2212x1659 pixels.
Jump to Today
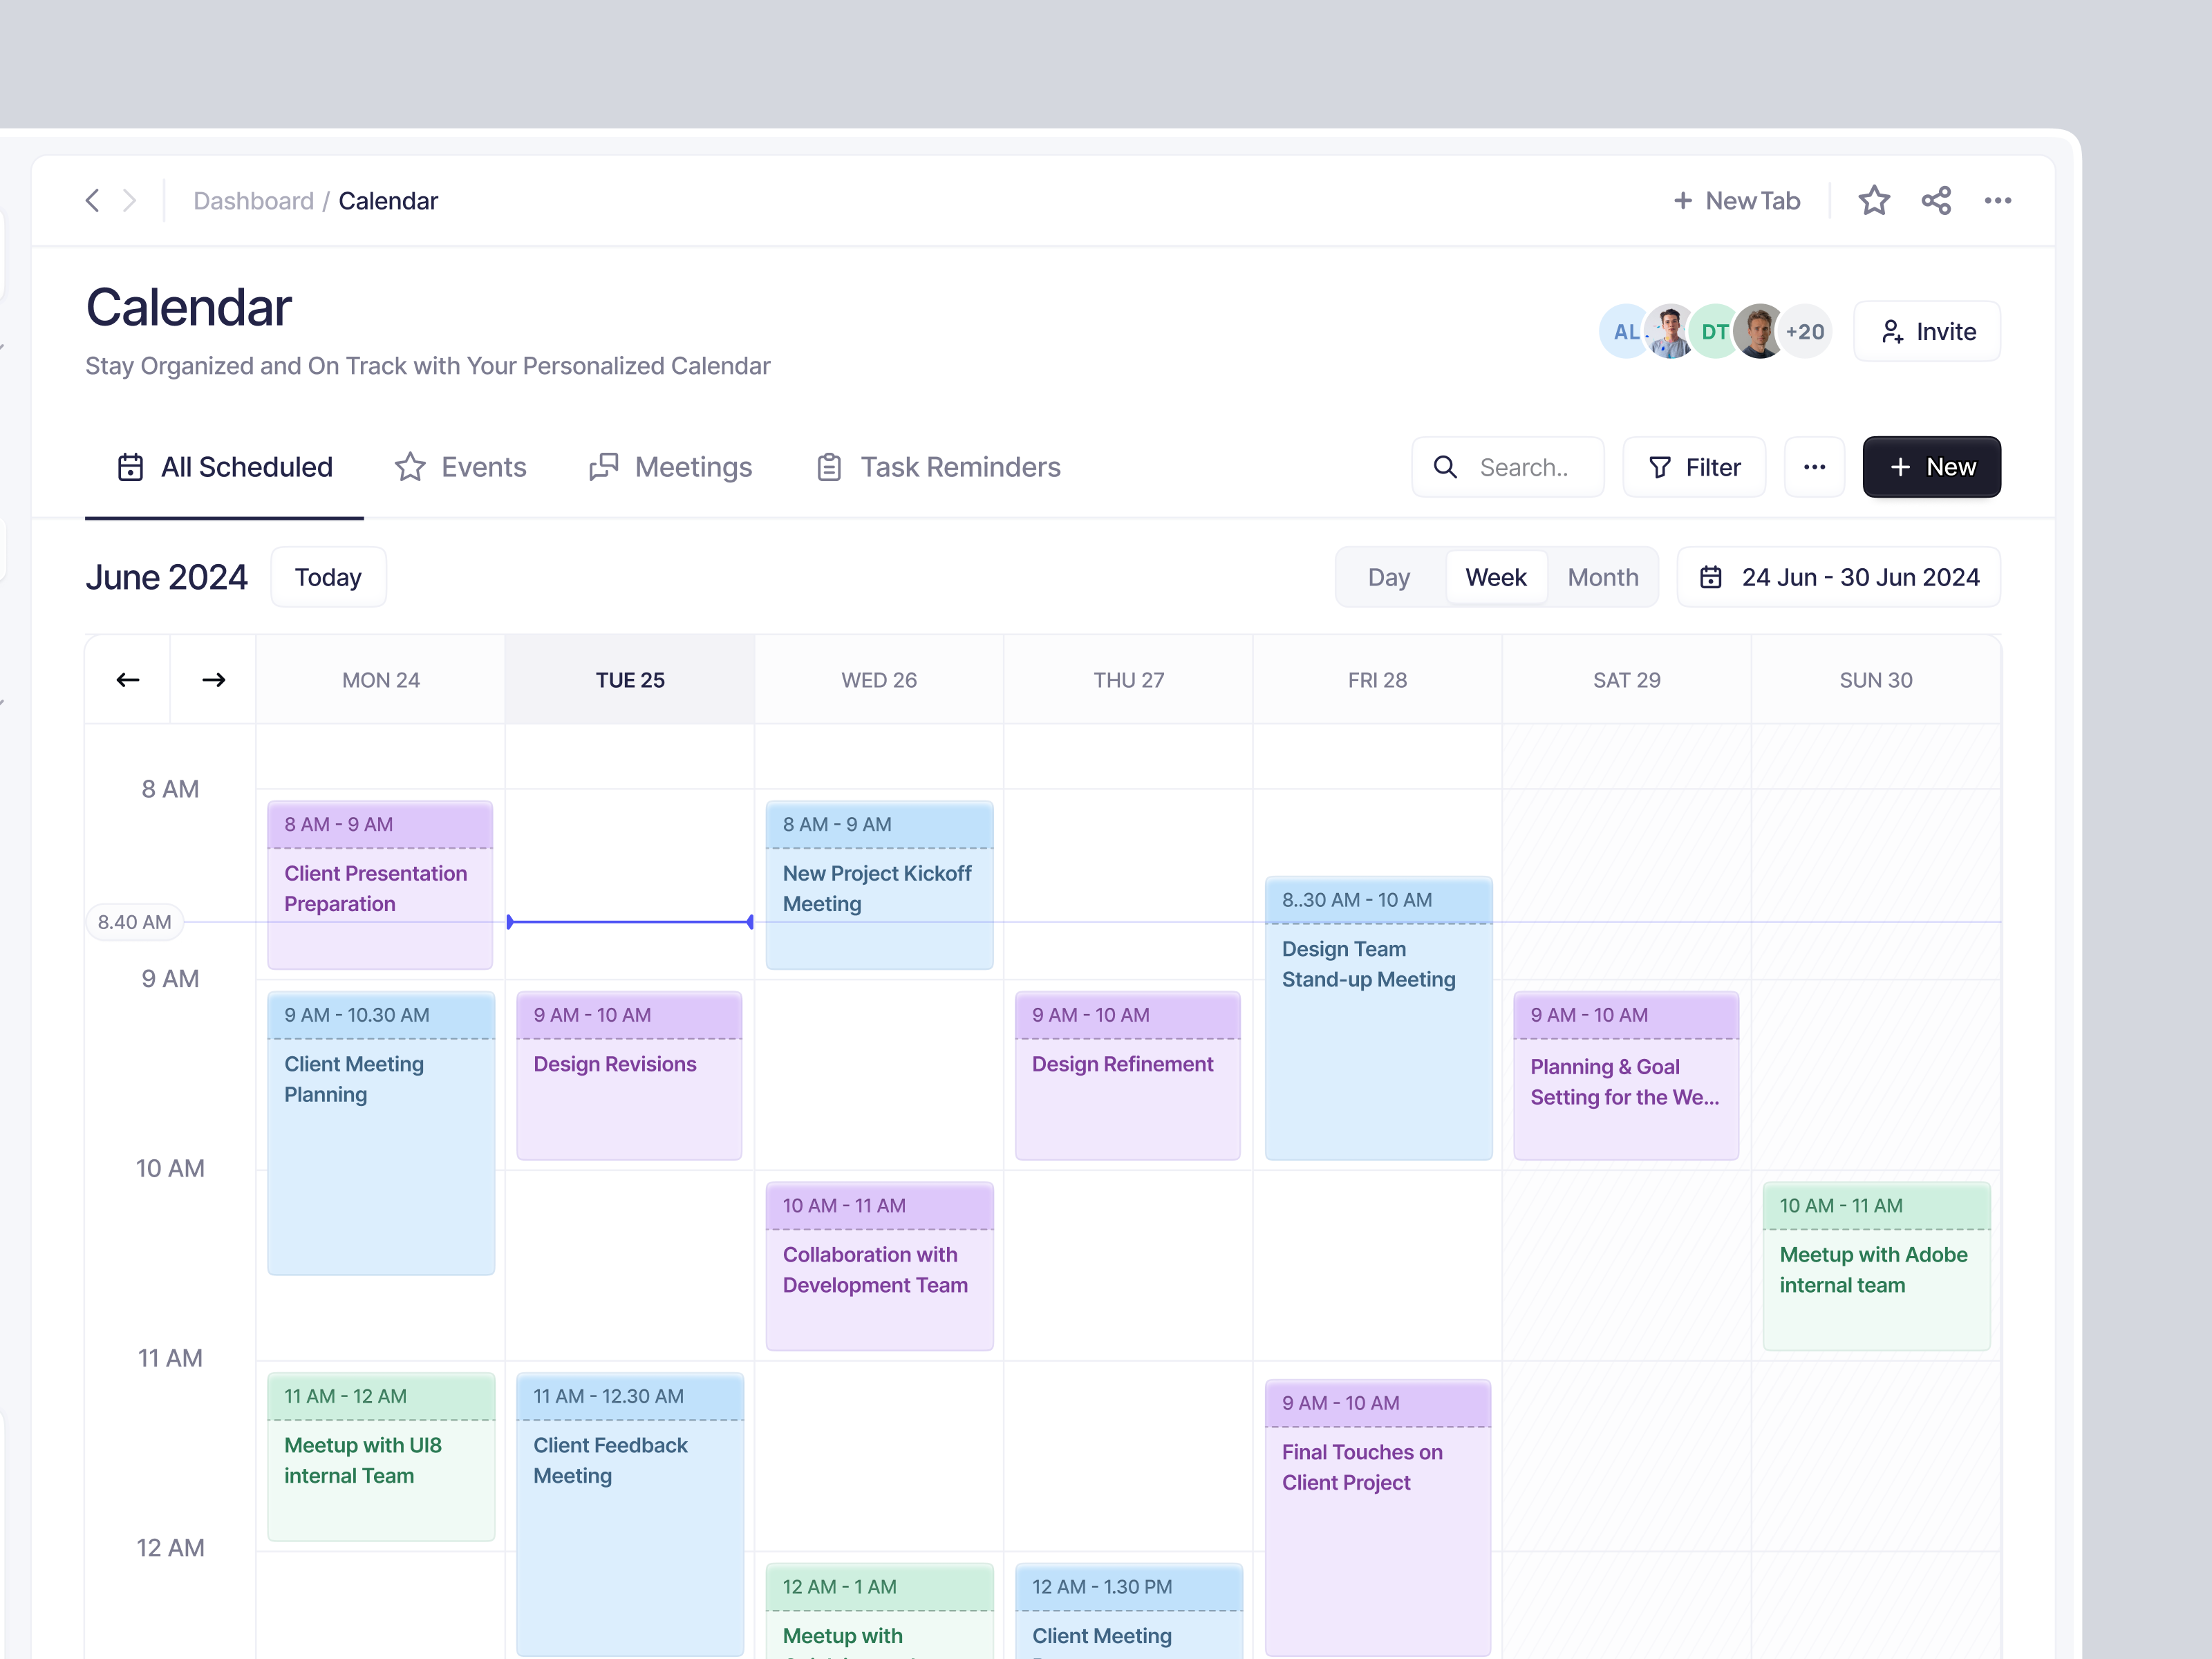click(x=327, y=576)
